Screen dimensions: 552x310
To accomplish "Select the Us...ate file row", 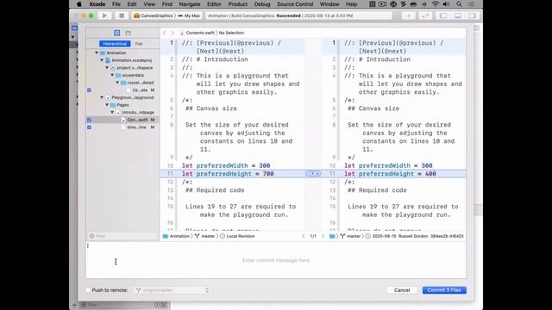I will tap(122, 90).
